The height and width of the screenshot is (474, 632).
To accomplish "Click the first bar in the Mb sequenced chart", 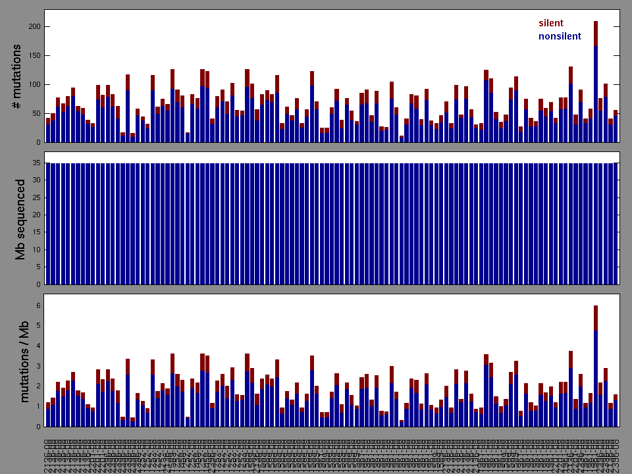I will point(48,224).
